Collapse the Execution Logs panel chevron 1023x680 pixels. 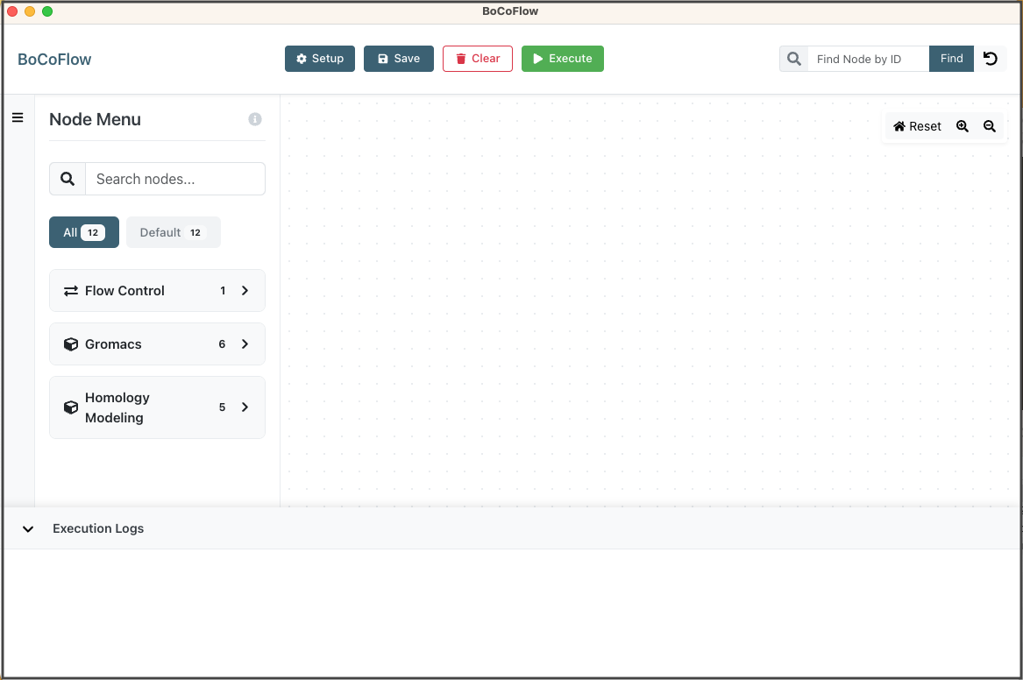point(28,528)
